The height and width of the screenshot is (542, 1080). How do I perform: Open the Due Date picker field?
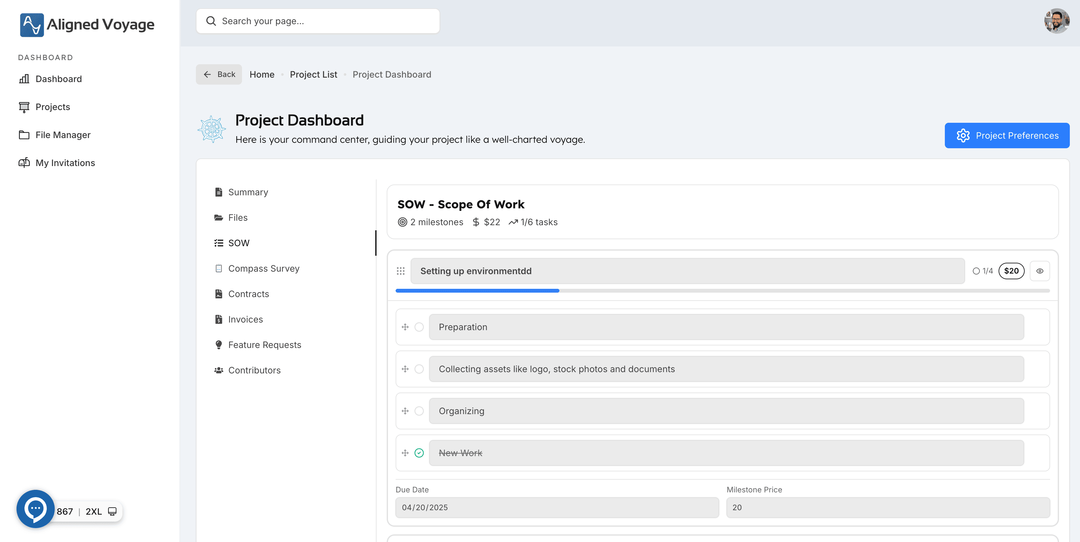[557, 507]
